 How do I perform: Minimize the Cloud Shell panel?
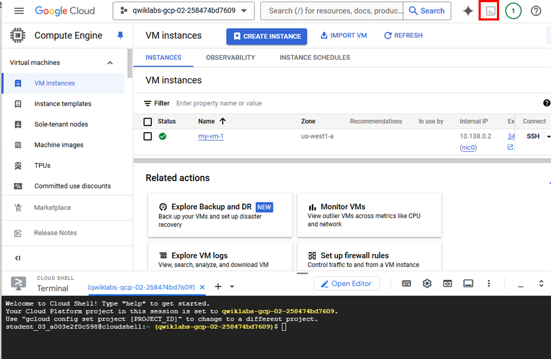tap(521, 287)
